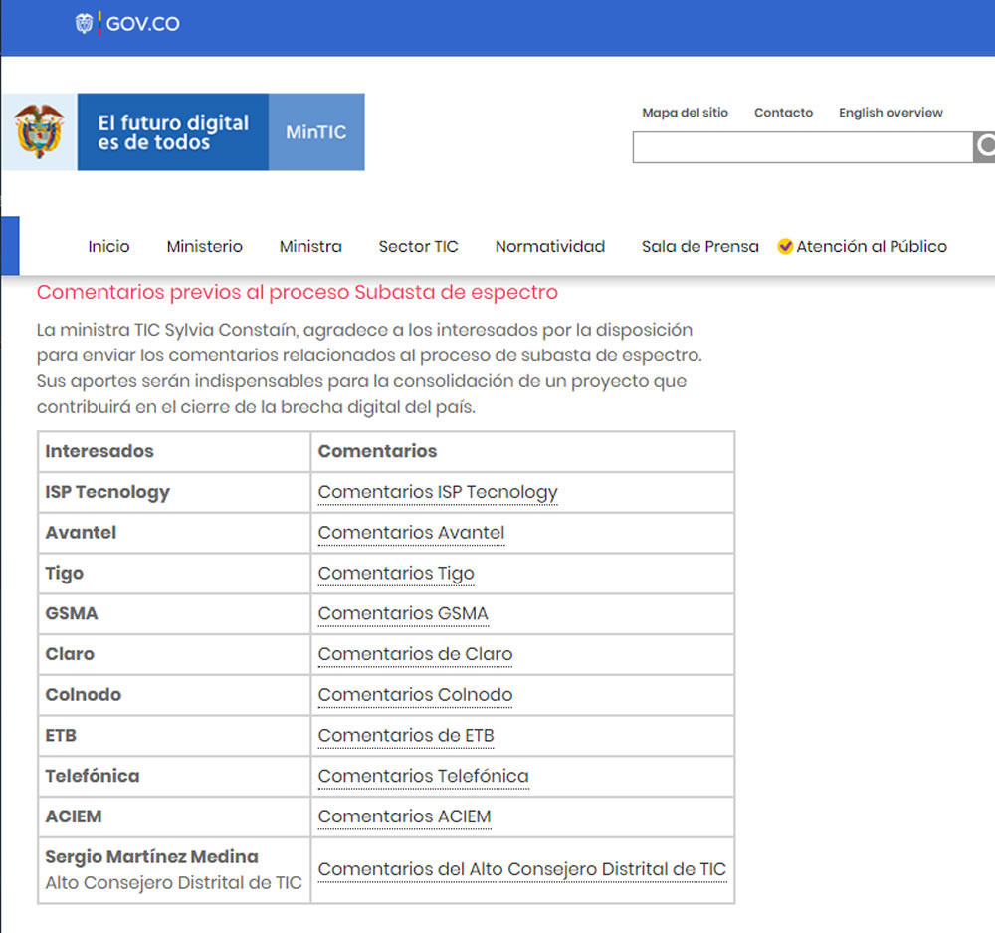Click the page title Comentarios previos al proceso
This screenshot has height=933, width=995.
click(297, 292)
